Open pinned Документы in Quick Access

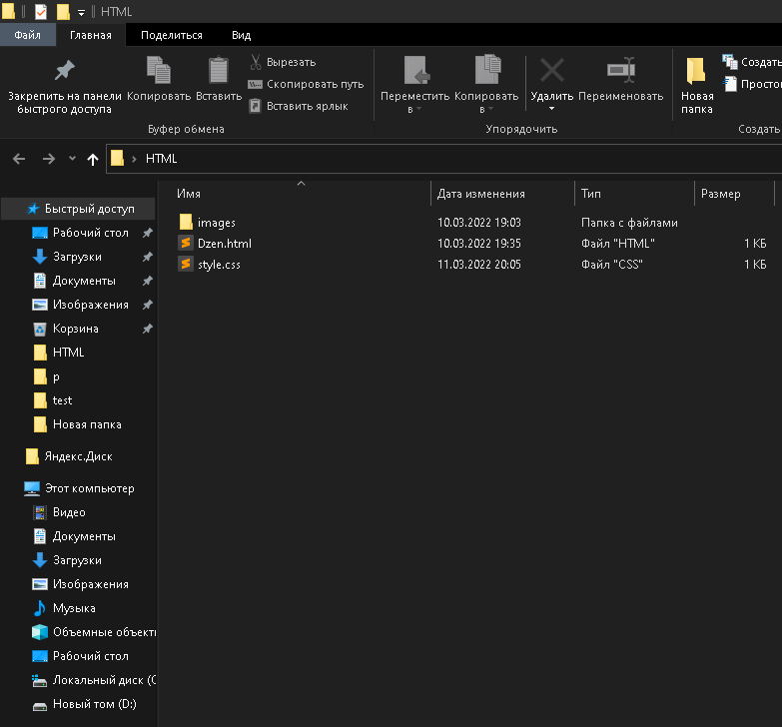(x=84, y=281)
